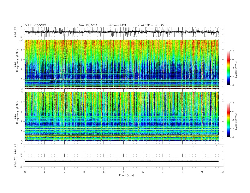Click the "-7" tick on the ch.2 colorbar
This screenshot has width=250, height=193.
233,137
